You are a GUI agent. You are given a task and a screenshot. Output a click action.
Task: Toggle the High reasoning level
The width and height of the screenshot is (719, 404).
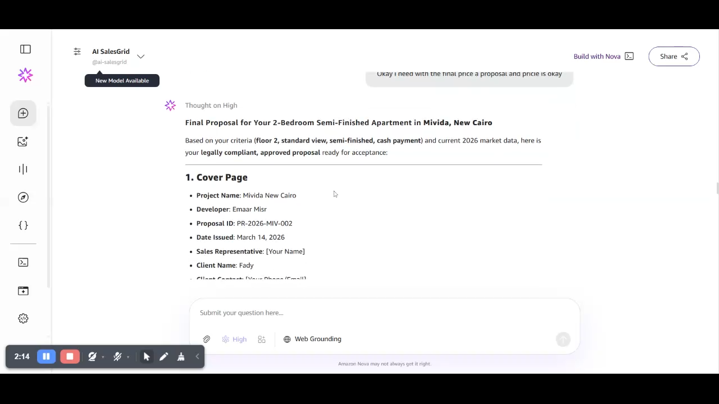tap(234, 339)
